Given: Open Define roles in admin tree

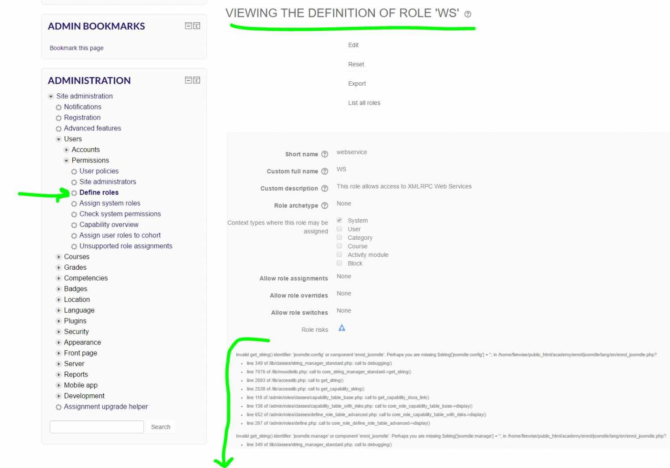Looking at the screenshot, I should click(x=99, y=192).
